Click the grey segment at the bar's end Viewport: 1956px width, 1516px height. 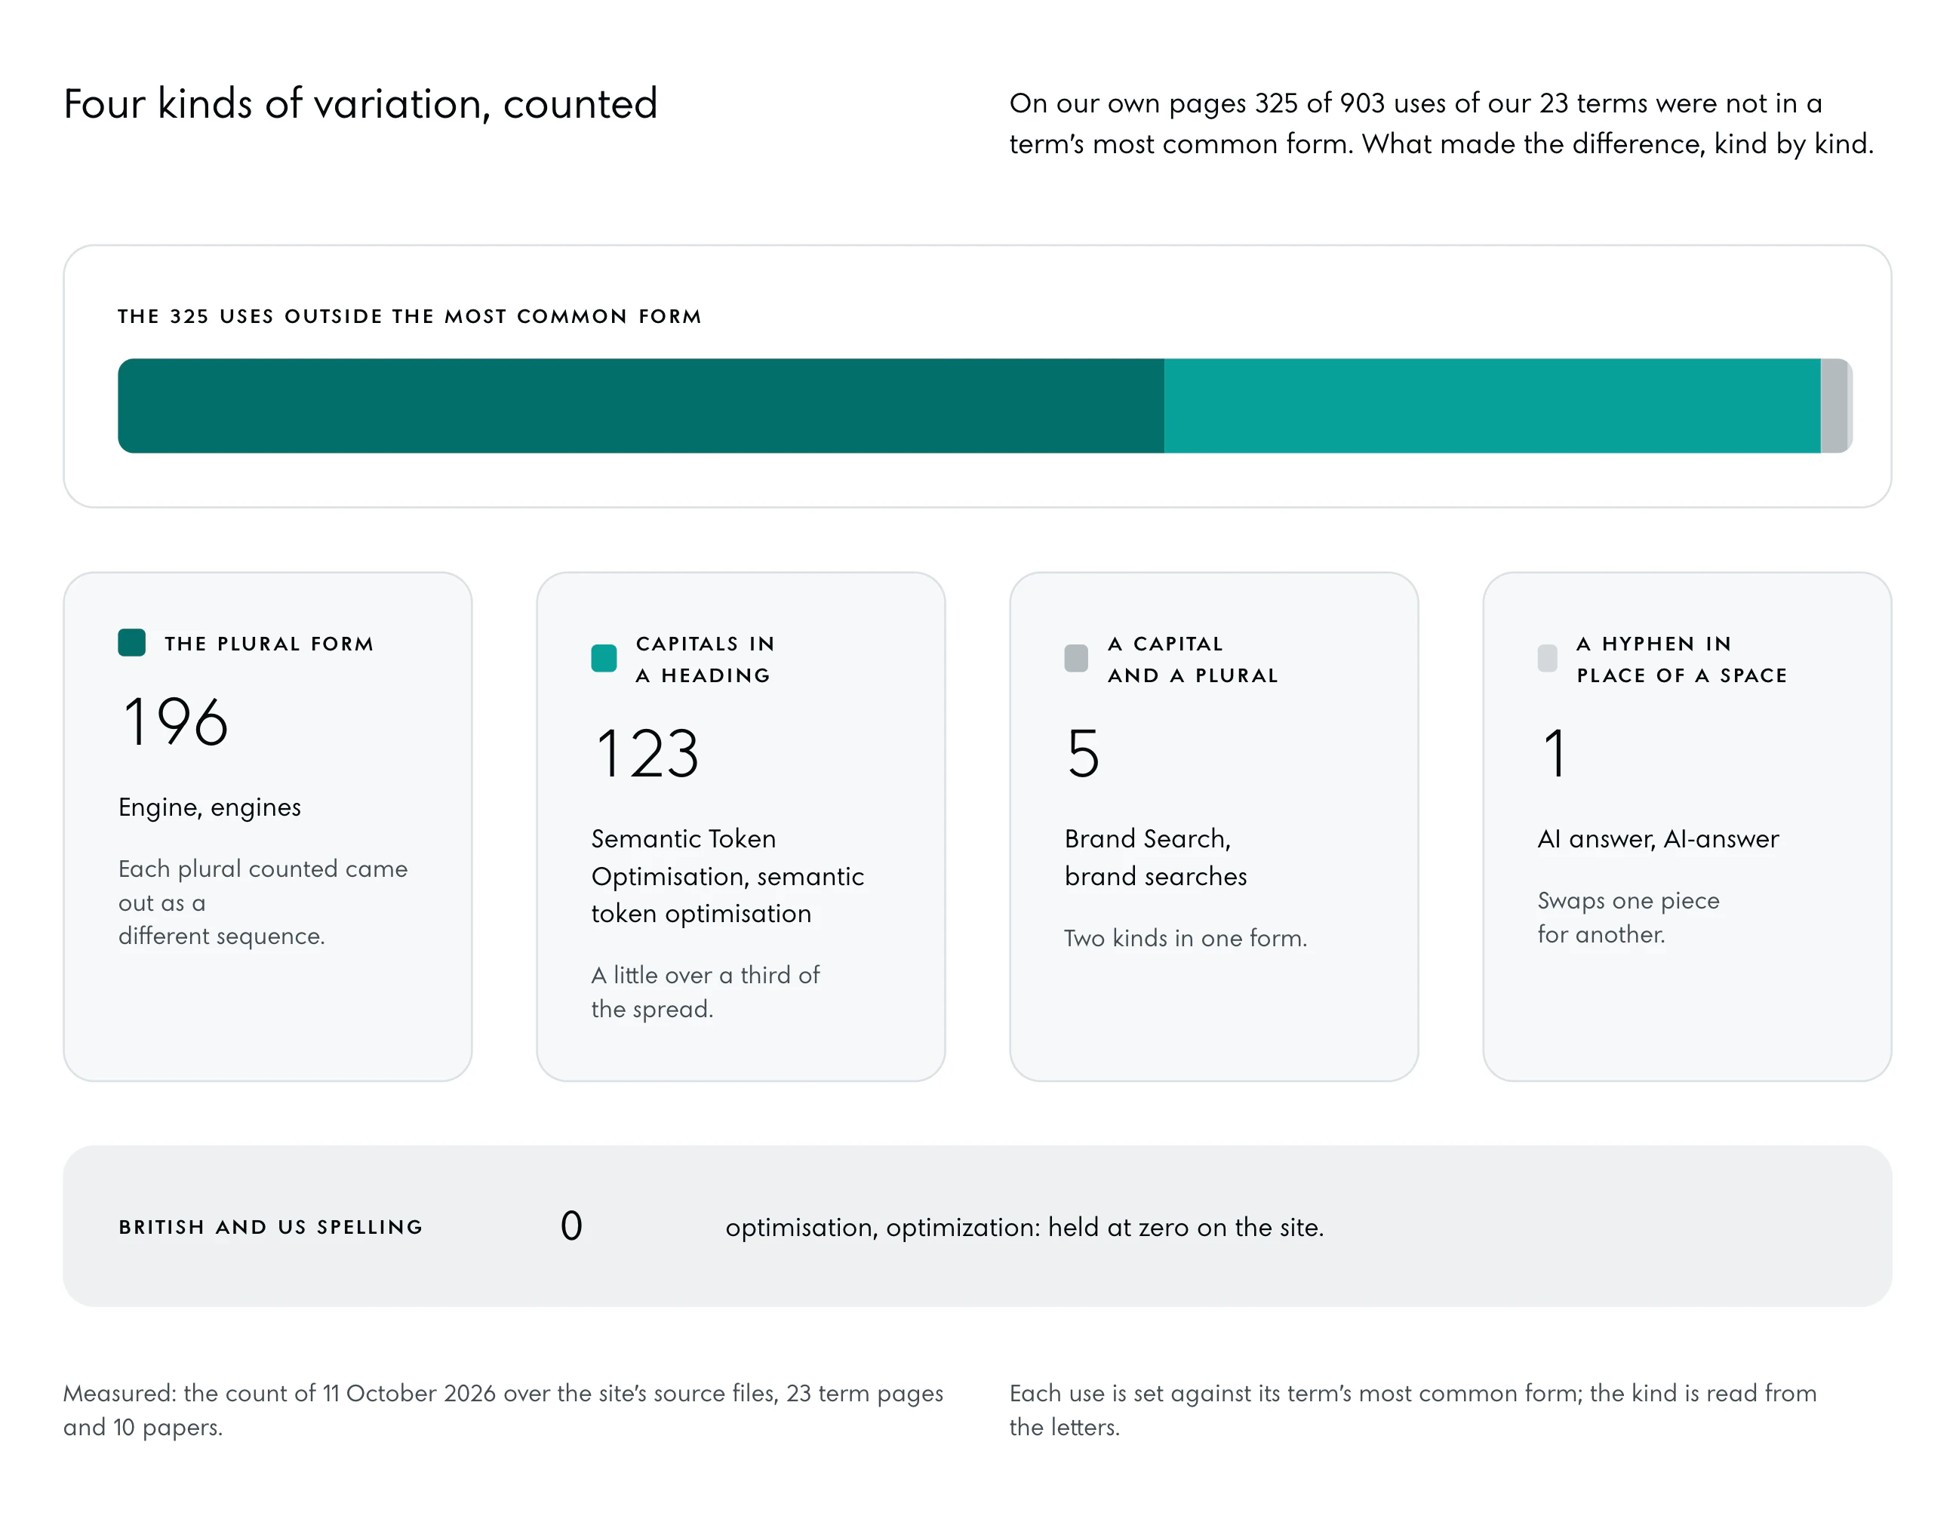click(x=1835, y=406)
